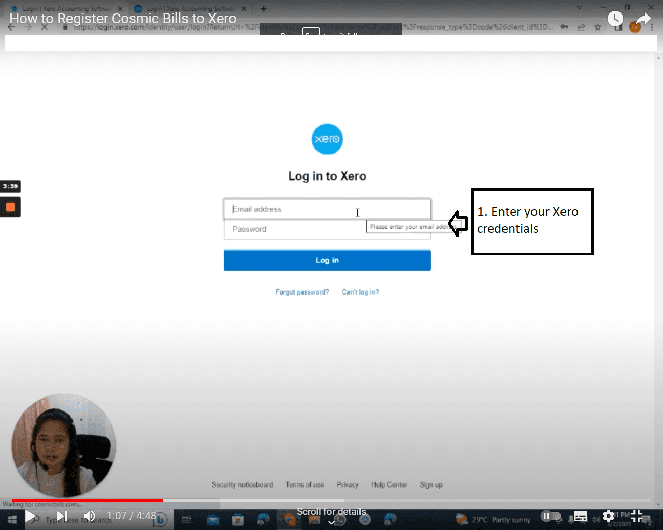Click the Sign up link
The image size is (663, 530).
pos(431,485)
